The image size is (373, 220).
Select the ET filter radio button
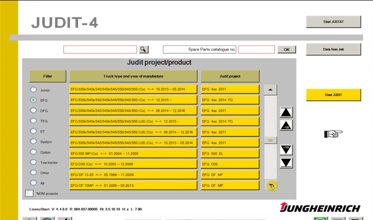coord(33,131)
